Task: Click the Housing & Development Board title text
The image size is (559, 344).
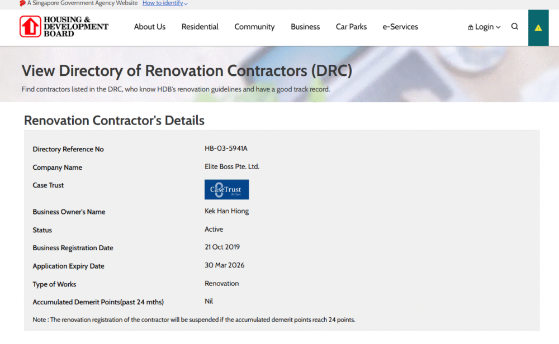Action: click(76, 26)
